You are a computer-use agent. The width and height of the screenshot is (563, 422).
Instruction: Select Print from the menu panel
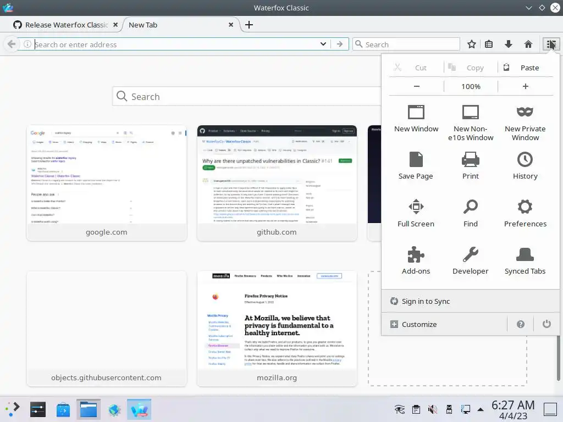coord(471,166)
